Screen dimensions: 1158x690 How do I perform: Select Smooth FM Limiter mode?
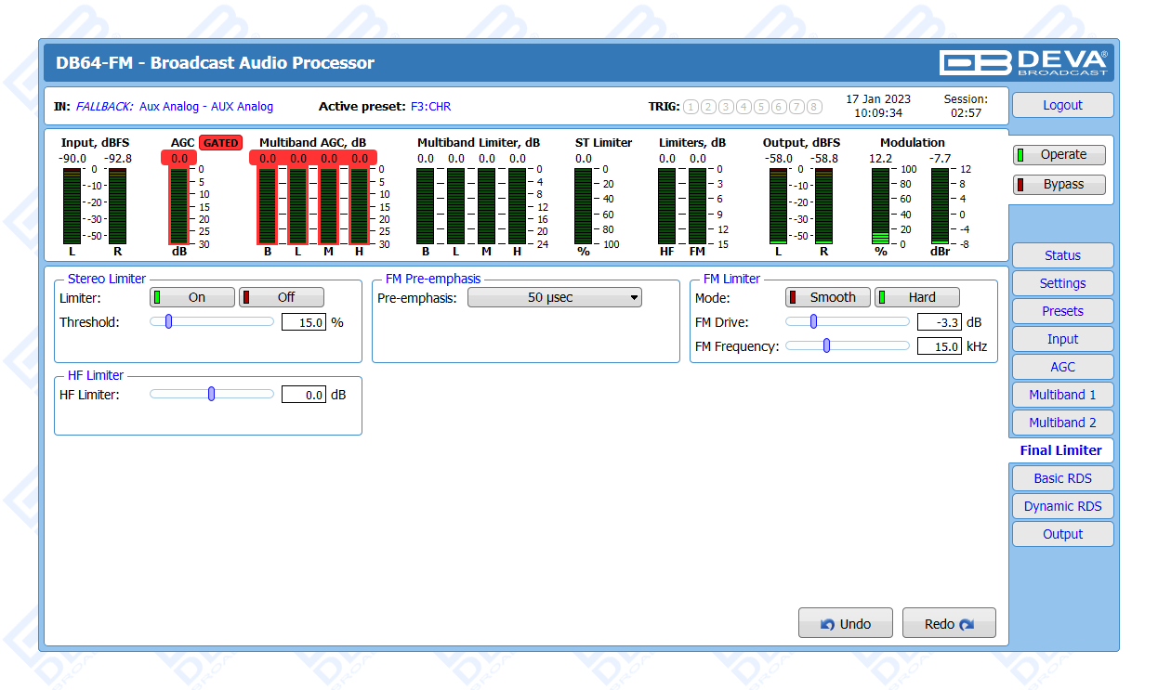827,298
